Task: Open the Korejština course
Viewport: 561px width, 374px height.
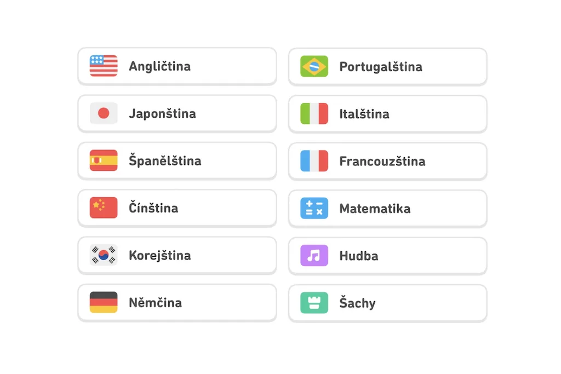Action: 176,255
